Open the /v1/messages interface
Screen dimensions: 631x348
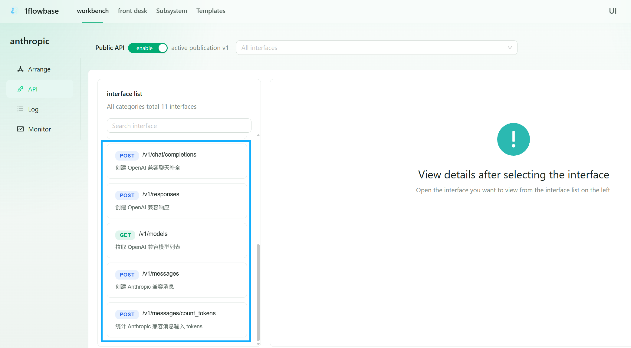[177, 280]
